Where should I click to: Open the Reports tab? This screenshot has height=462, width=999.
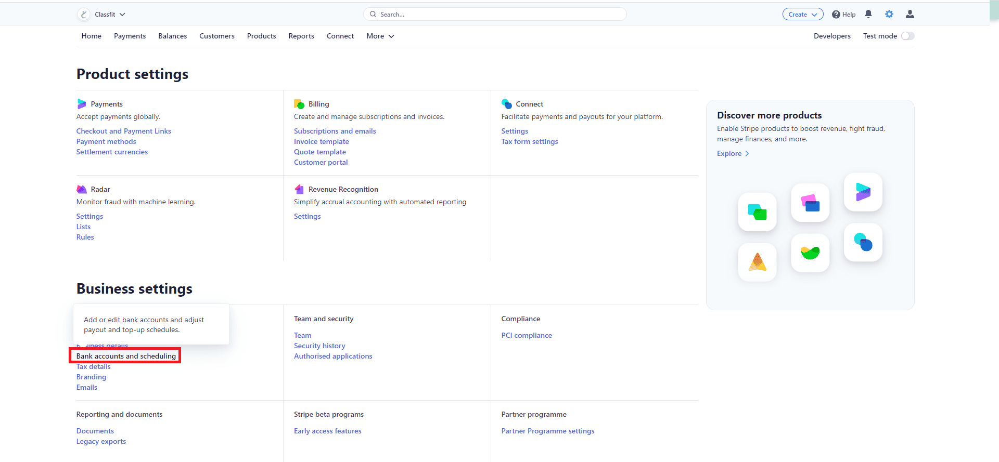[x=301, y=36]
